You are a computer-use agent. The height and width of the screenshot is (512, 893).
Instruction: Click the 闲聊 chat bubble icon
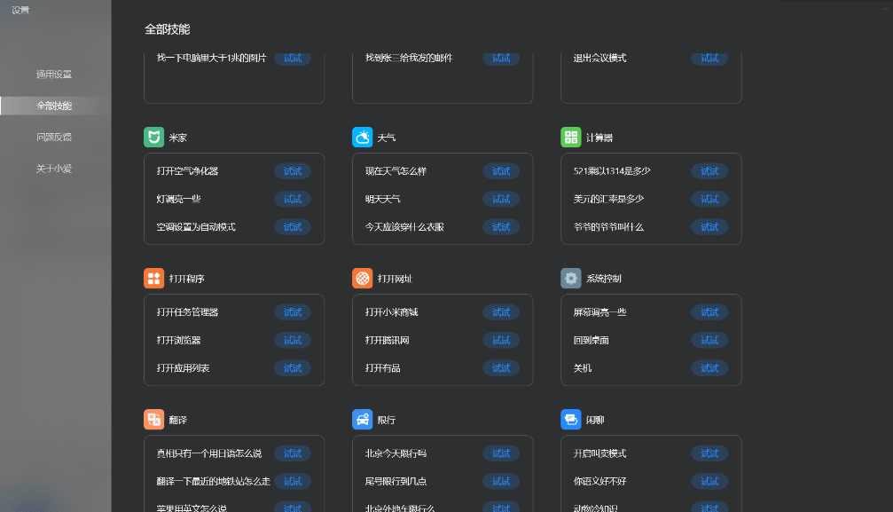click(570, 420)
